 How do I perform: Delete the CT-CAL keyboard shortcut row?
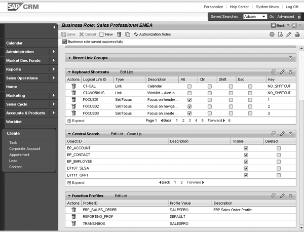73,87
